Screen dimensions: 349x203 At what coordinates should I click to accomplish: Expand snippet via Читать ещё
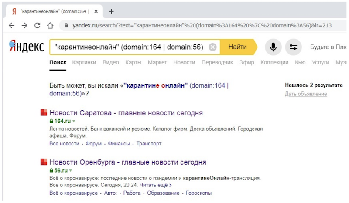point(155,185)
